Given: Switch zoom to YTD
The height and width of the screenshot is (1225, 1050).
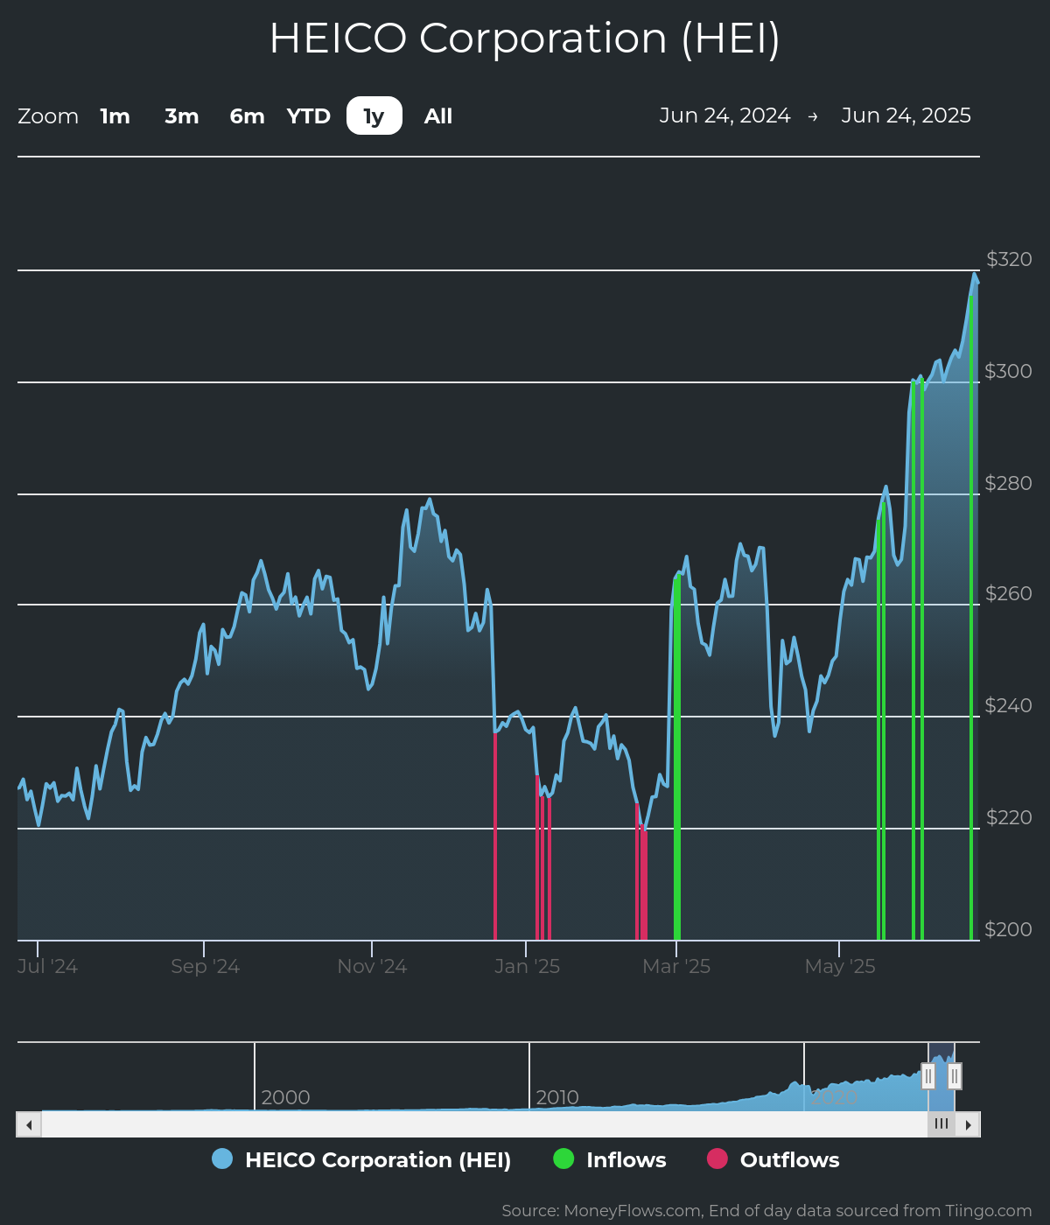Looking at the screenshot, I should [309, 116].
